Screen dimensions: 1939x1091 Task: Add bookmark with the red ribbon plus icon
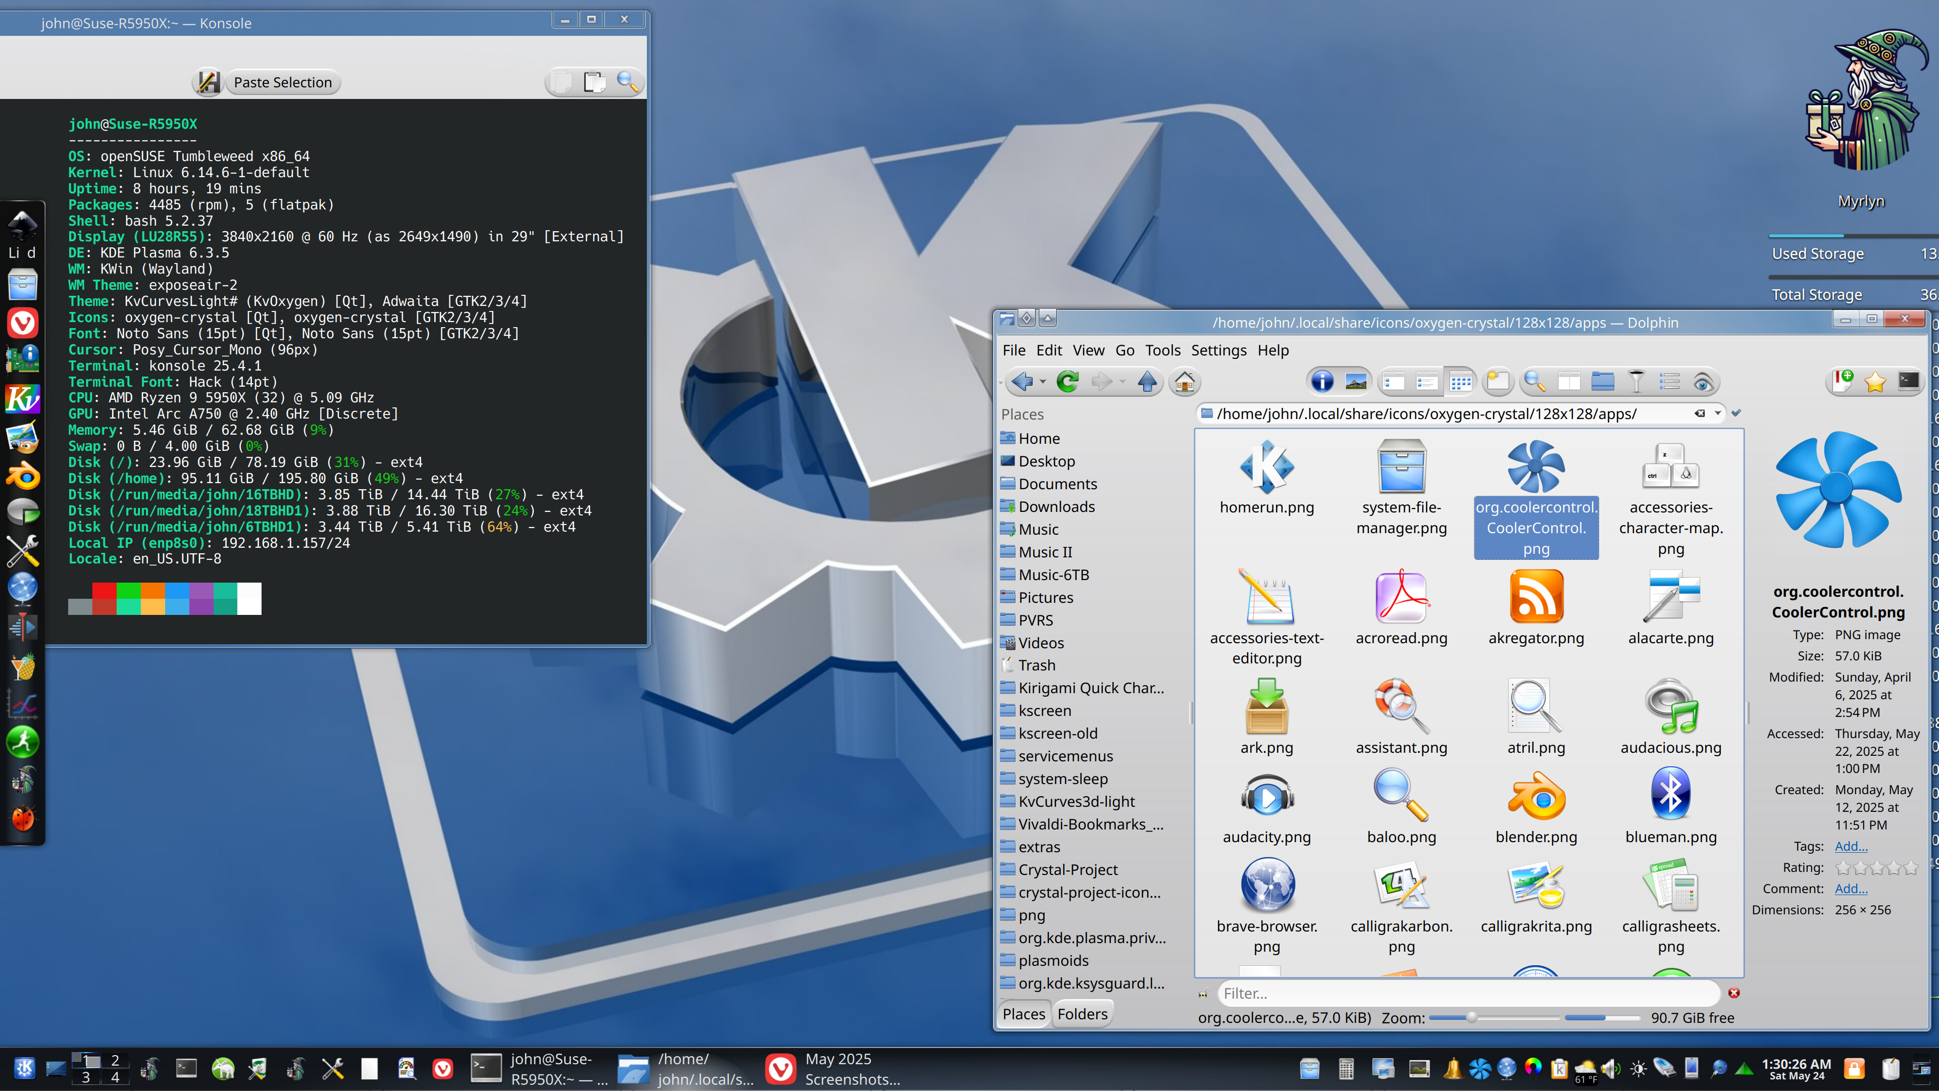pyautogui.click(x=1842, y=382)
